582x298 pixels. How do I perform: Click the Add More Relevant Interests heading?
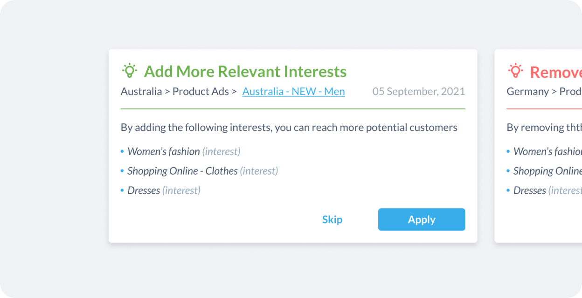click(245, 72)
